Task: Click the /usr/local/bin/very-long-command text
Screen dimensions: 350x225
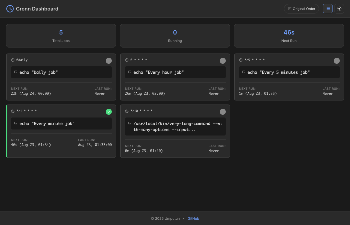Action: [178, 126]
